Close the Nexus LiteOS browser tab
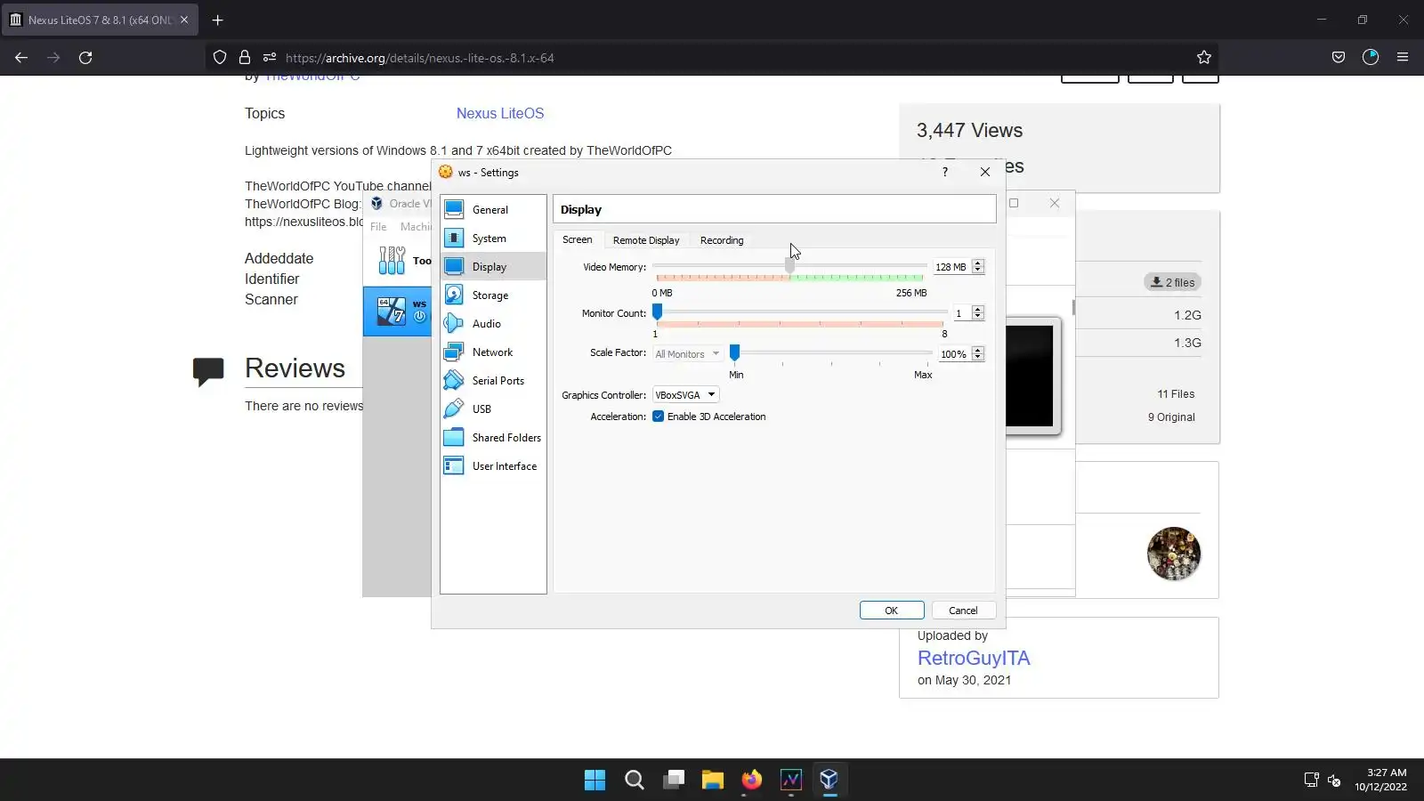This screenshot has width=1424, height=801. click(184, 20)
